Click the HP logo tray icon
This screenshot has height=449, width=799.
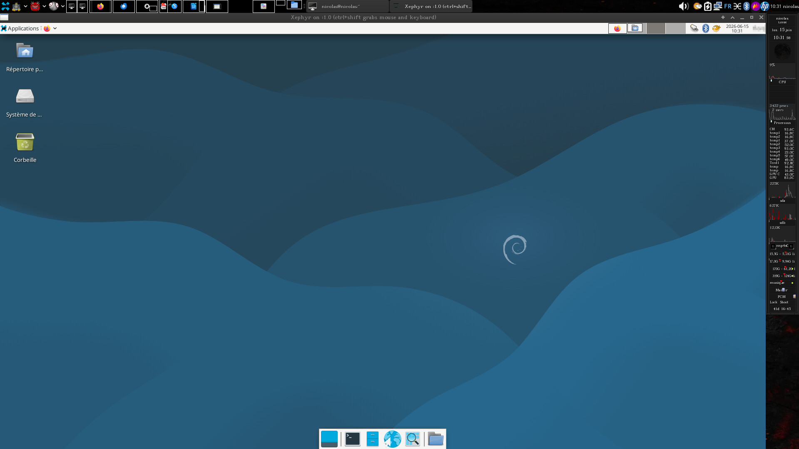point(765,6)
